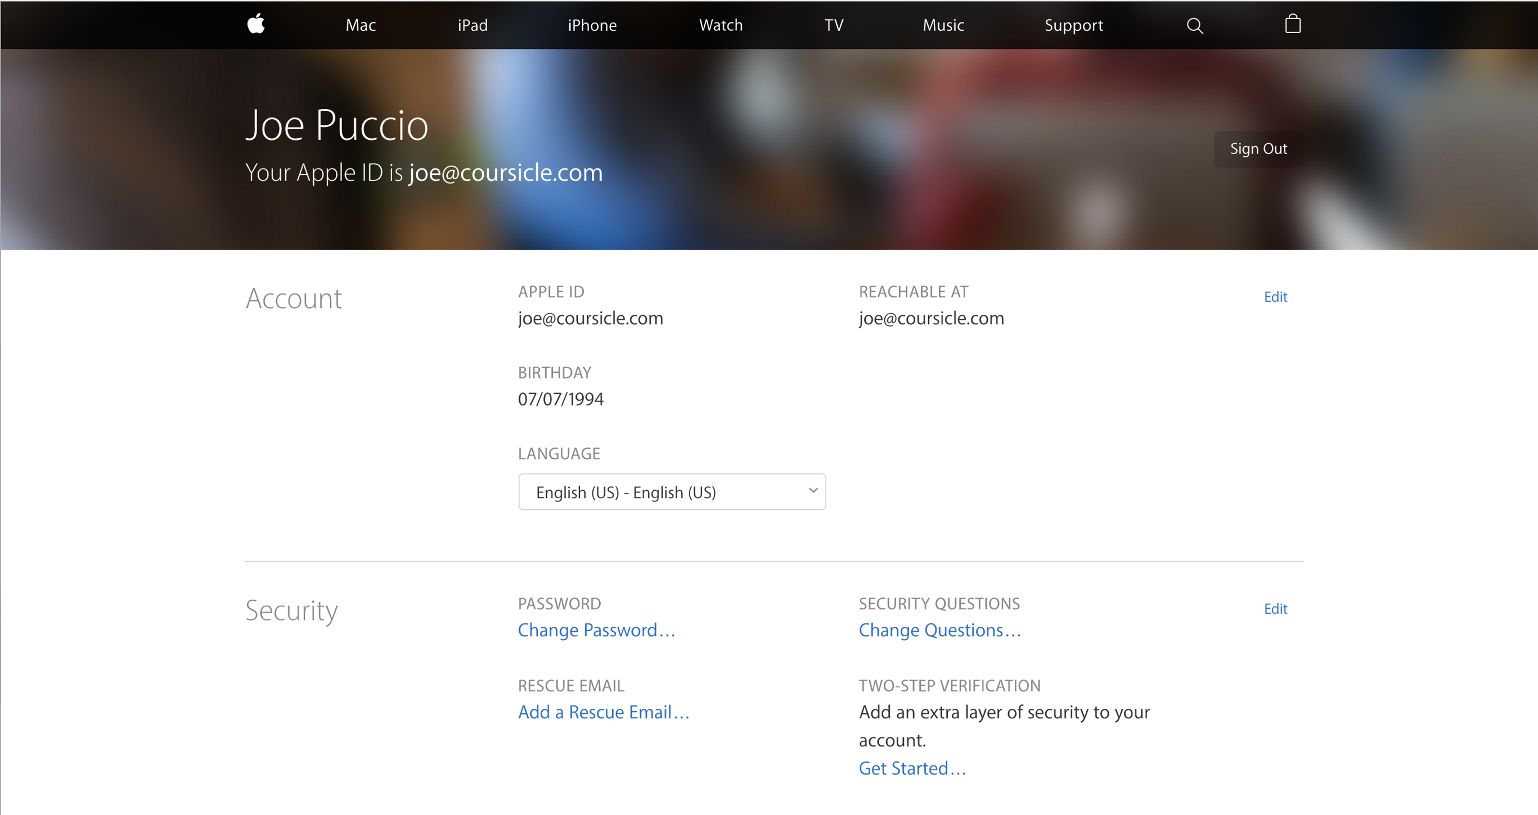Click the Apple ID email in header
Viewport: 1538px width, 815px height.
click(x=505, y=173)
